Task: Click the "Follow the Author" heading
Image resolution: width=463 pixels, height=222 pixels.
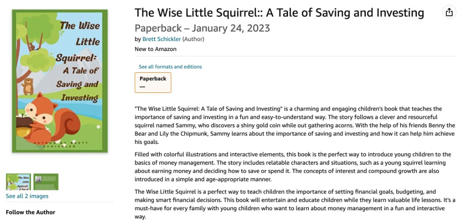Action: tap(31, 212)
